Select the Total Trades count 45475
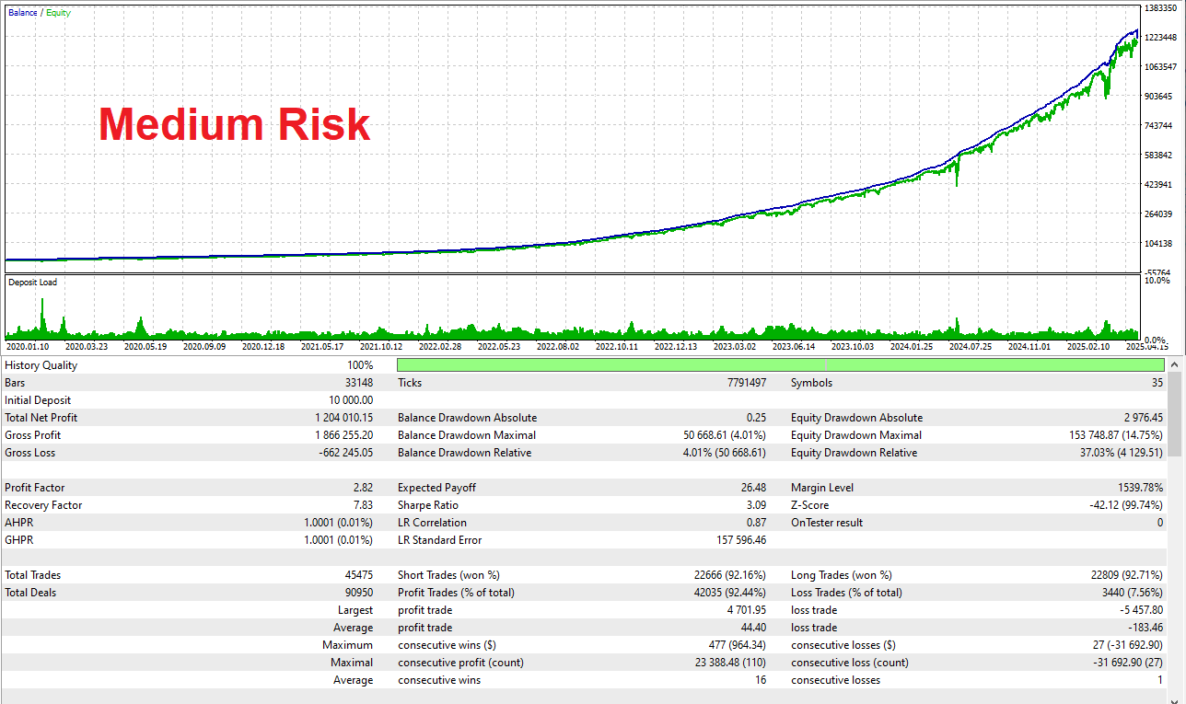The height and width of the screenshot is (704, 1186). [359, 575]
